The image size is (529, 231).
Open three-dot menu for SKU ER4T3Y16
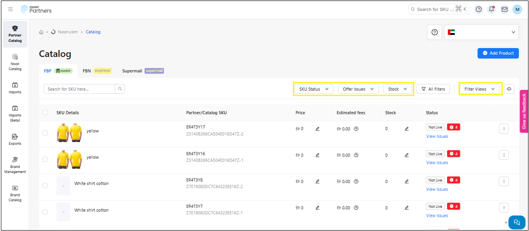point(504,155)
